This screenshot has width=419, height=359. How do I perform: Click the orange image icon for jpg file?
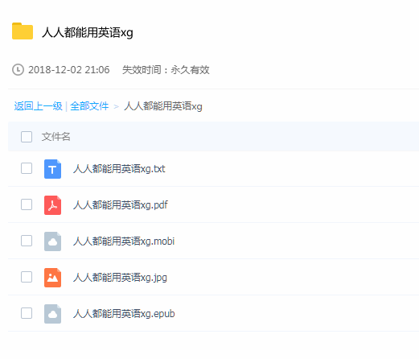[x=52, y=278]
